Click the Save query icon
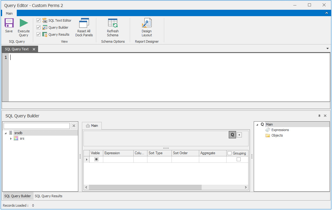Screen dimensions: 332x210 coord(9,23)
